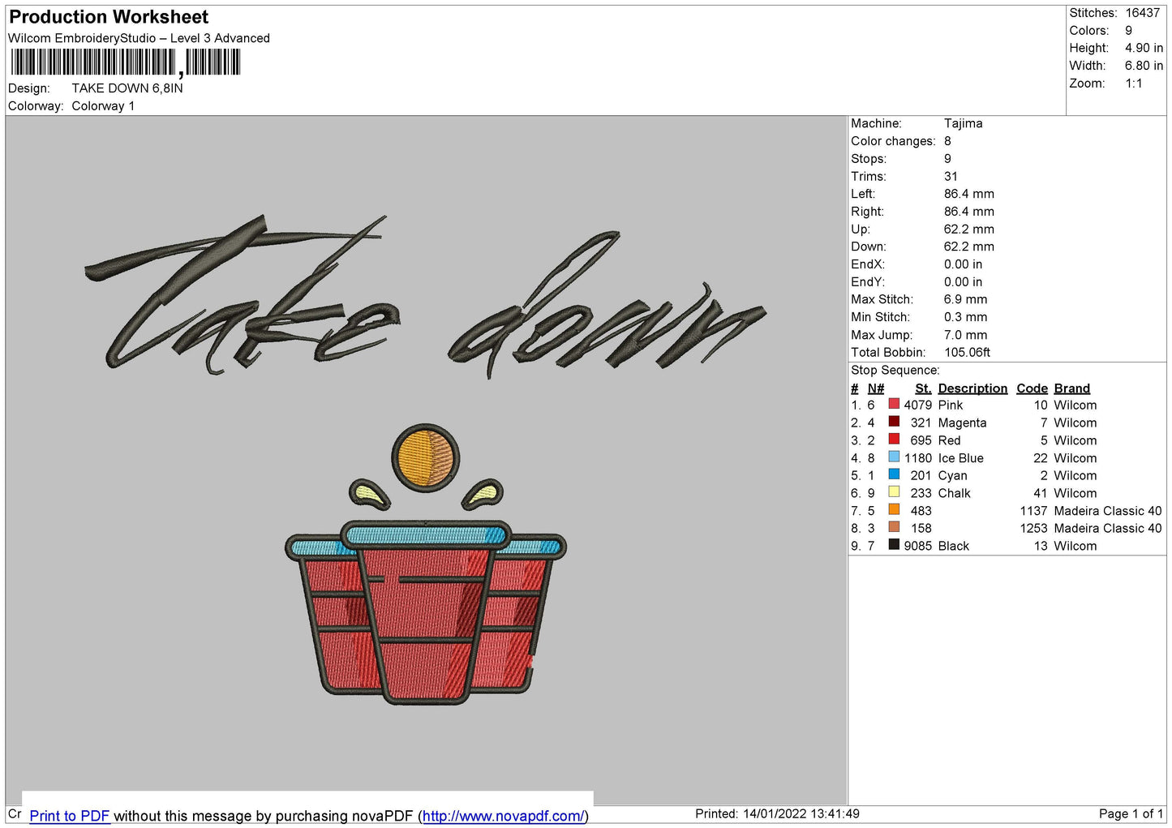Click the Code column header

tap(1032, 388)
